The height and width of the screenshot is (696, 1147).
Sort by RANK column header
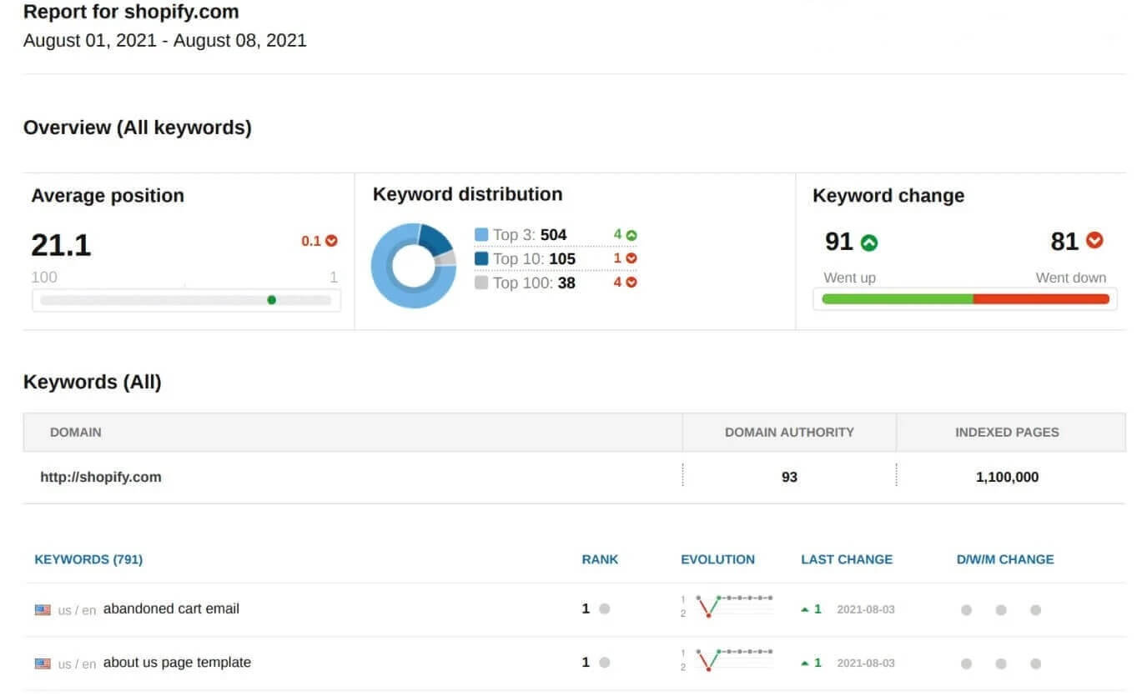click(601, 559)
